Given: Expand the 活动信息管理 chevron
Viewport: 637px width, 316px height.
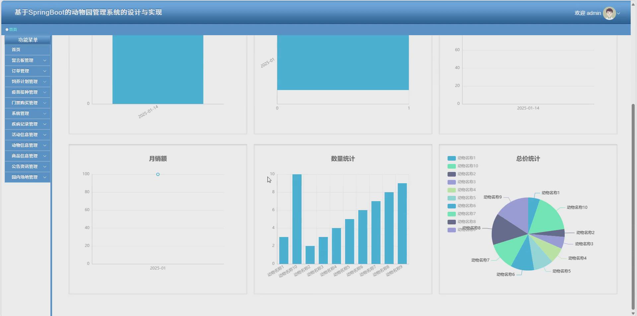Looking at the screenshot, I should pyautogui.click(x=45, y=135).
